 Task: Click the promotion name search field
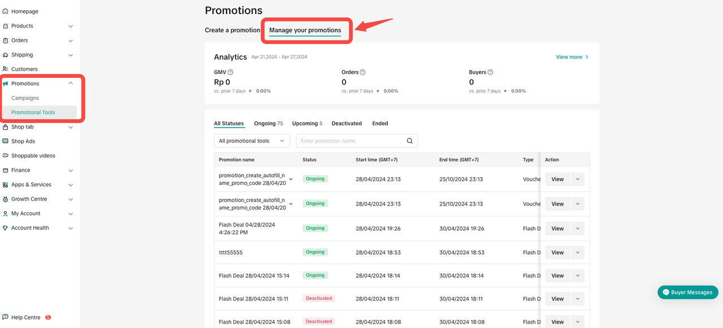[x=350, y=141]
